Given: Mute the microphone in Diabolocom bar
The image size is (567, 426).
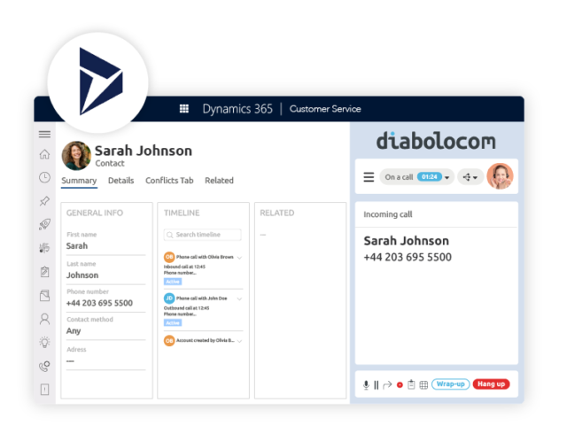Looking at the screenshot, I should (366, 384).
